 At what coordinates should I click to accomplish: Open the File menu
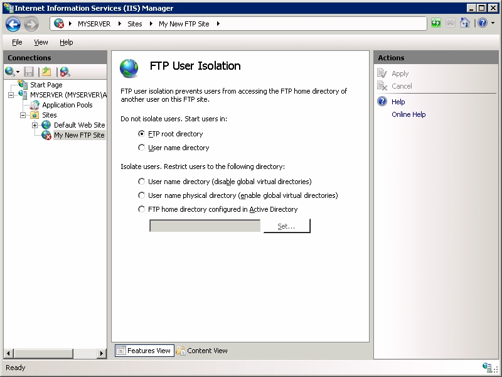click(x=17, y=42)
